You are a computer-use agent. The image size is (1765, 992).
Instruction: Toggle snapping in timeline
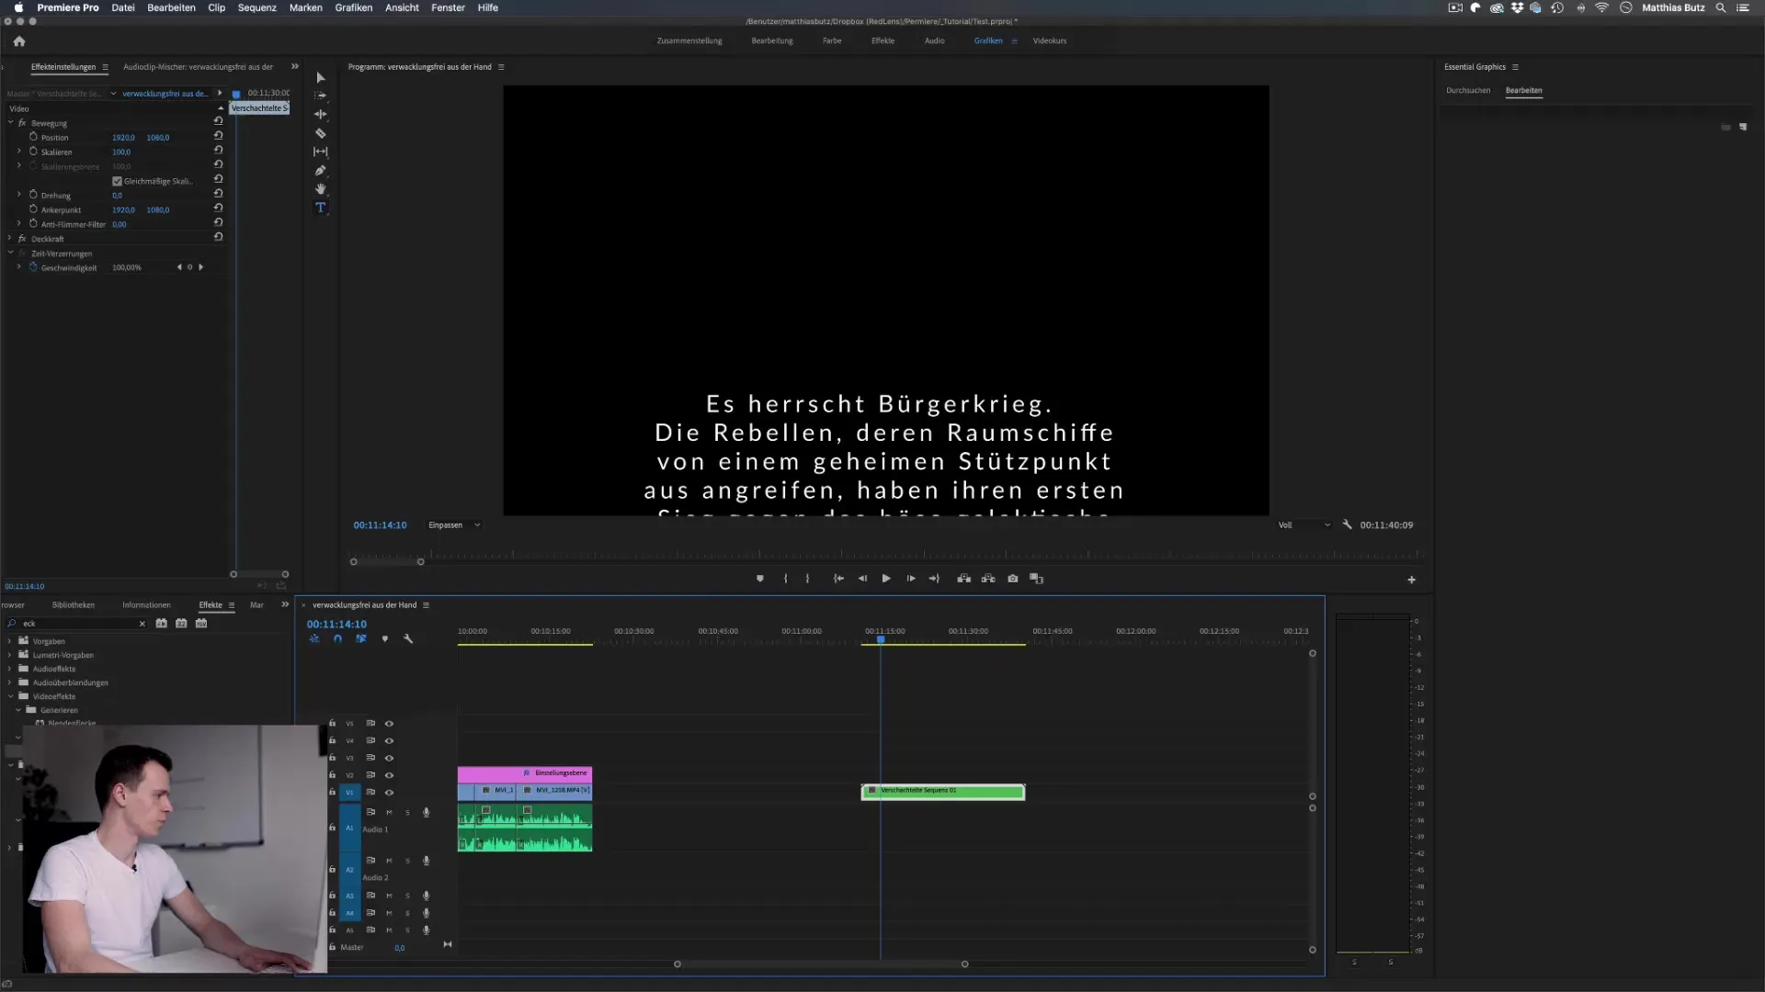(337, 638)
